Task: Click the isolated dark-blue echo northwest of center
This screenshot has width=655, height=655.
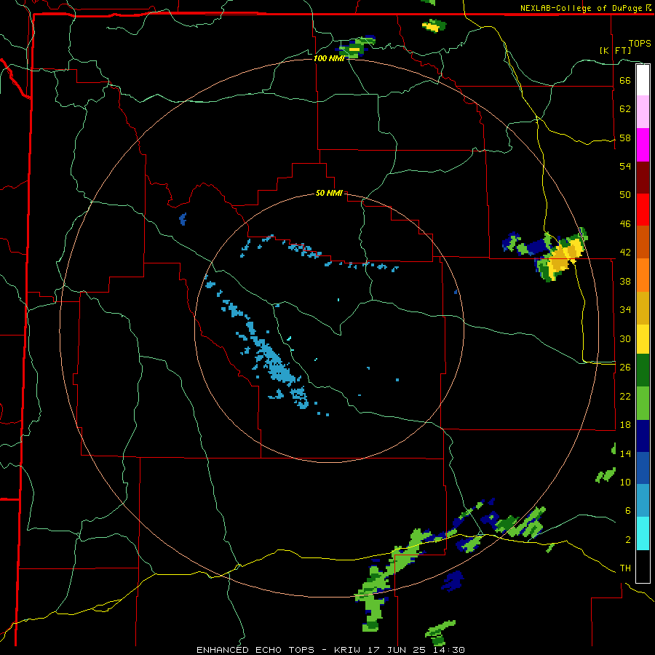Action: [x=183, y=218]
